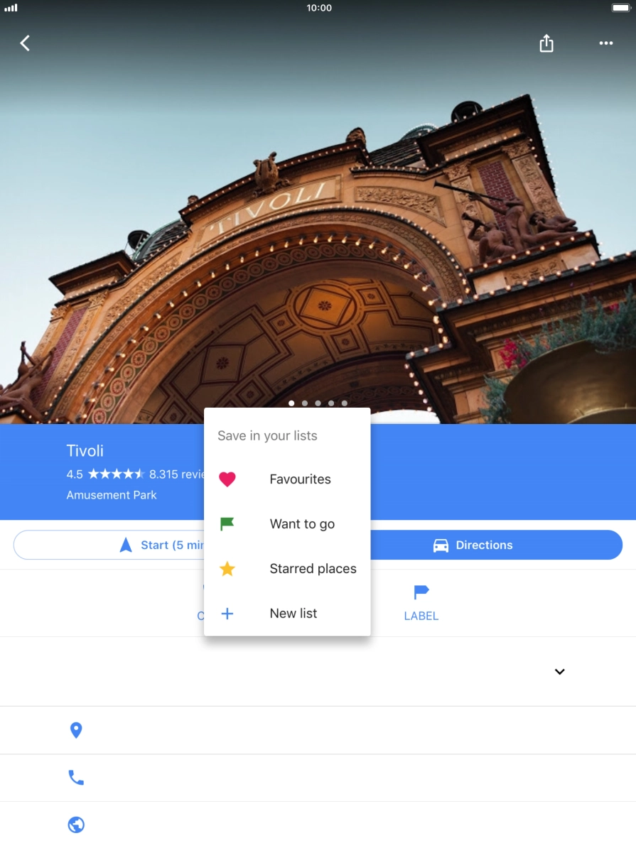636x848 pixels.
Task: Open the share icon
Action: tap(546, 43)
